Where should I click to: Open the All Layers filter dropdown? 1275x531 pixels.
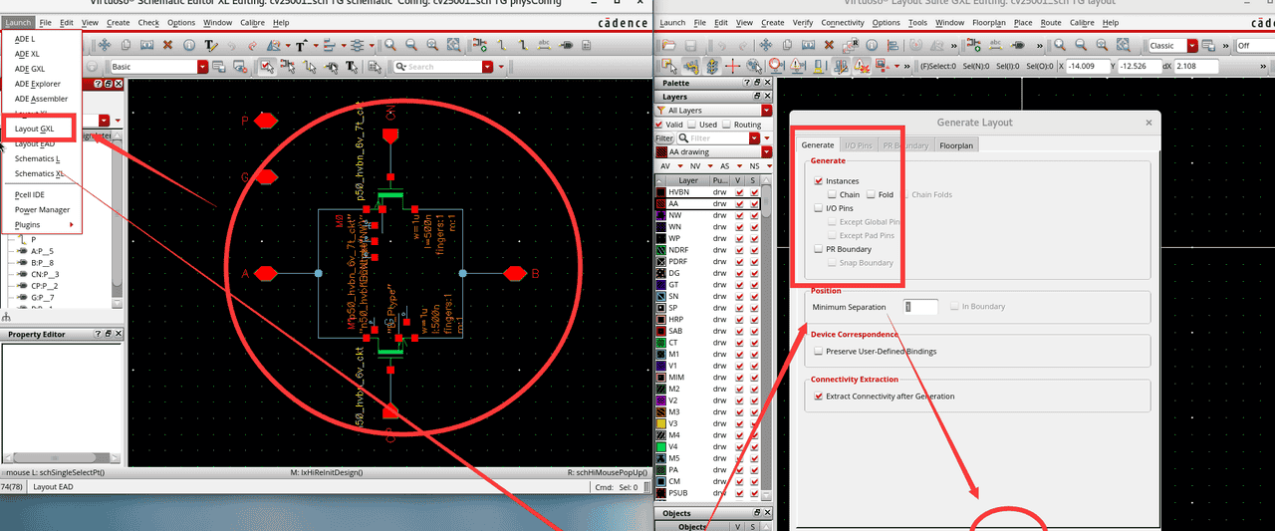tap(766, 111)
